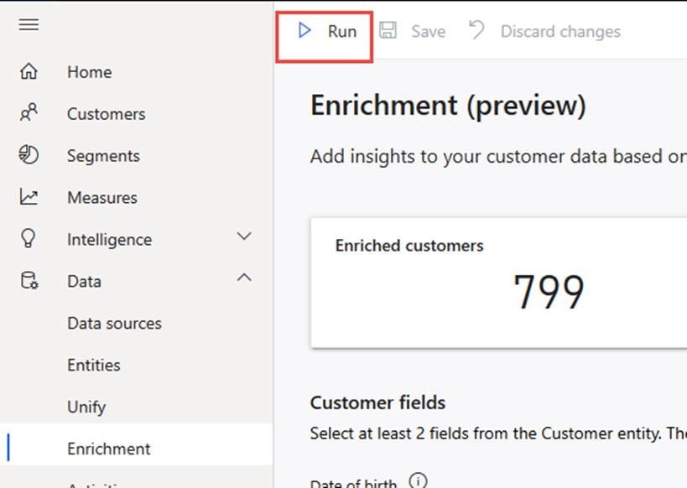Click the Segments pie chart icon
The height and width of the screenshot is (488, 687).
point(29,155)
